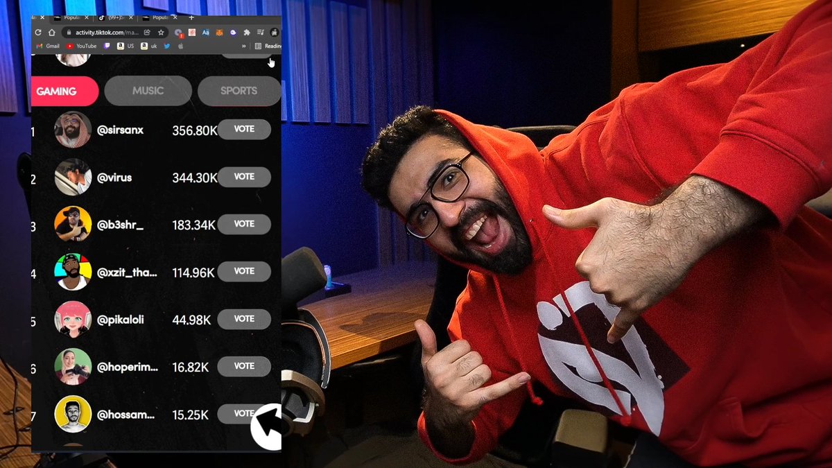Click the share page icon in address bar
Viewport: 832px width, 468px height.
147,32
